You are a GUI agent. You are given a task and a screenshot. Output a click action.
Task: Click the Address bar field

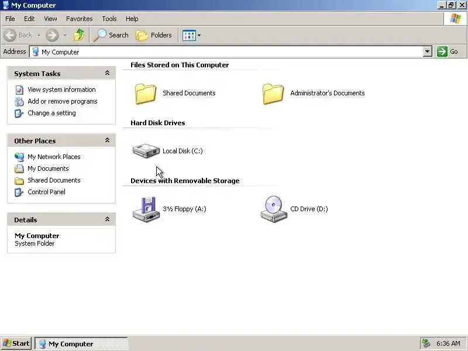pyautogui.click(x=230, y=51)
